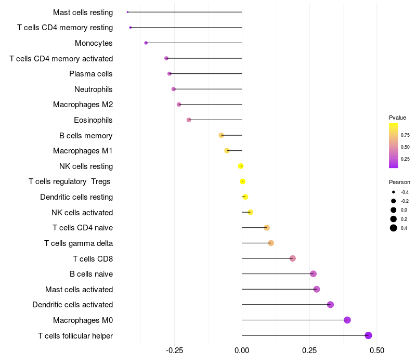
Task: Select the Mast cells resting label
Action: tap(83, 12)
